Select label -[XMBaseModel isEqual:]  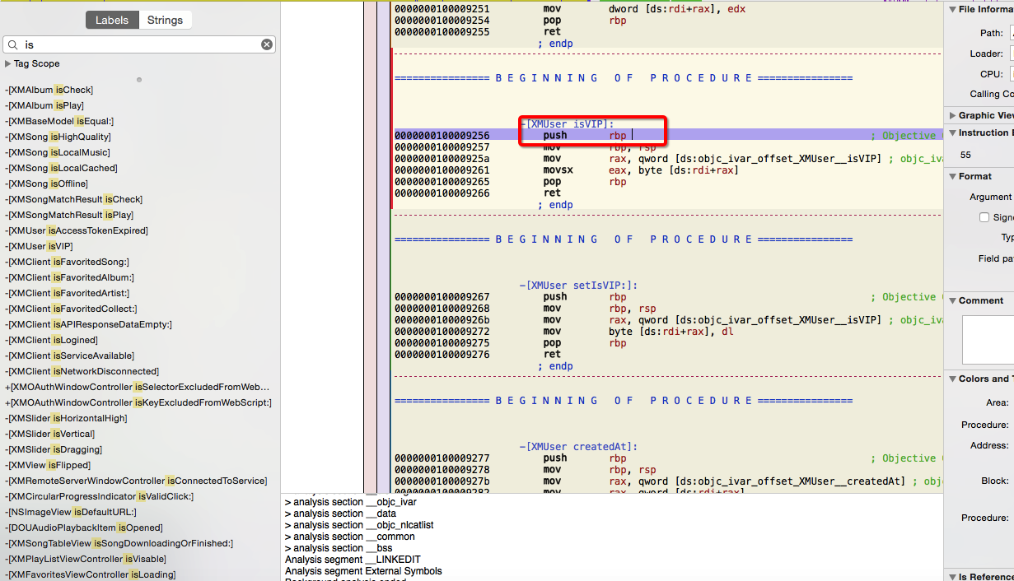[59, 121]
